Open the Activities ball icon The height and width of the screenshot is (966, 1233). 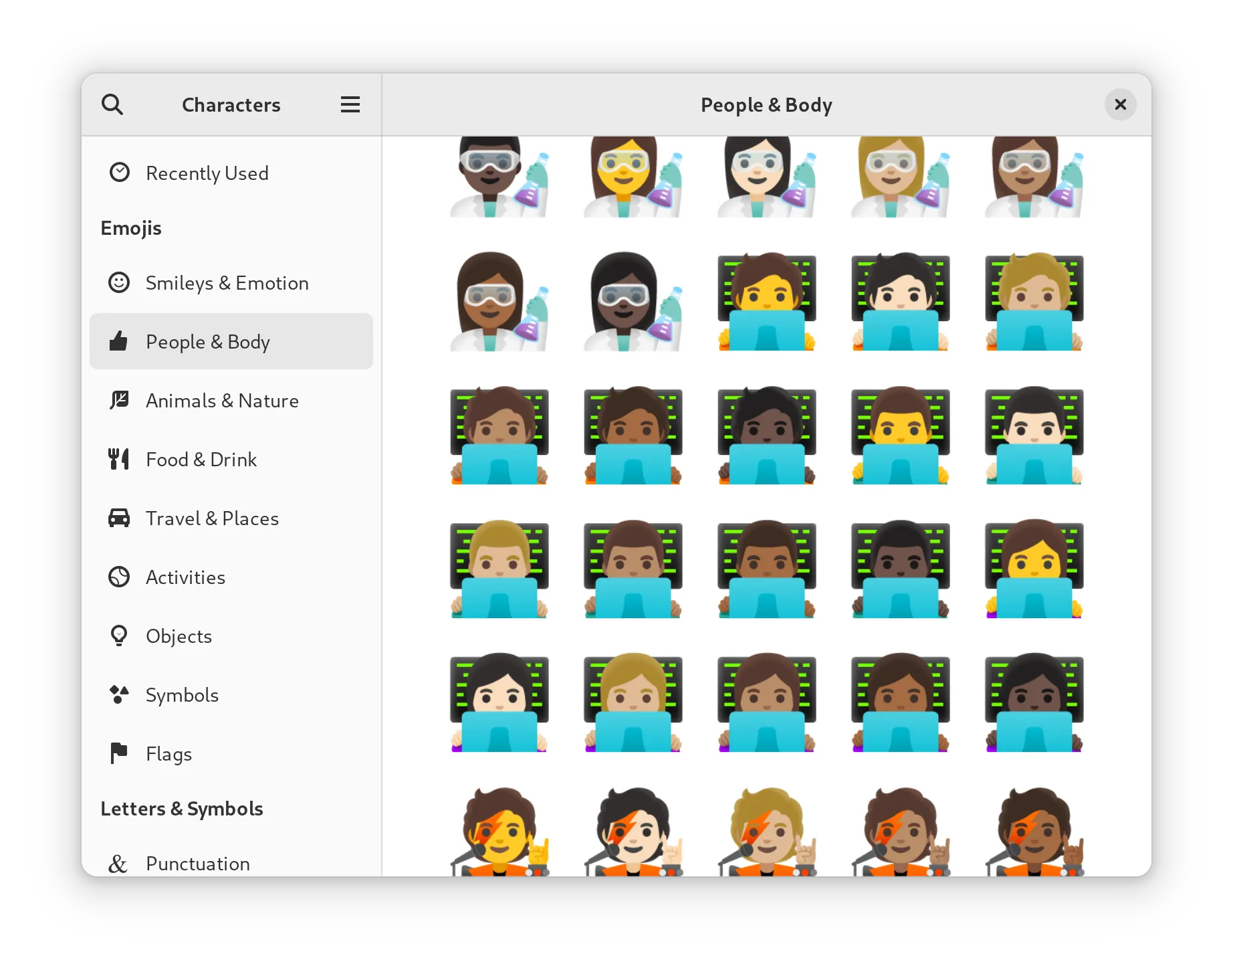click(120, 577)
